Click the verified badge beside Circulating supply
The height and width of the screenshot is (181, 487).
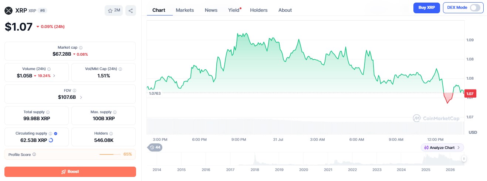55,133
